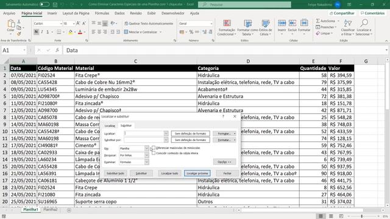Click the Limpar eraser icon
The width and height of the screenshot is (390, 219).
[318, 33]
